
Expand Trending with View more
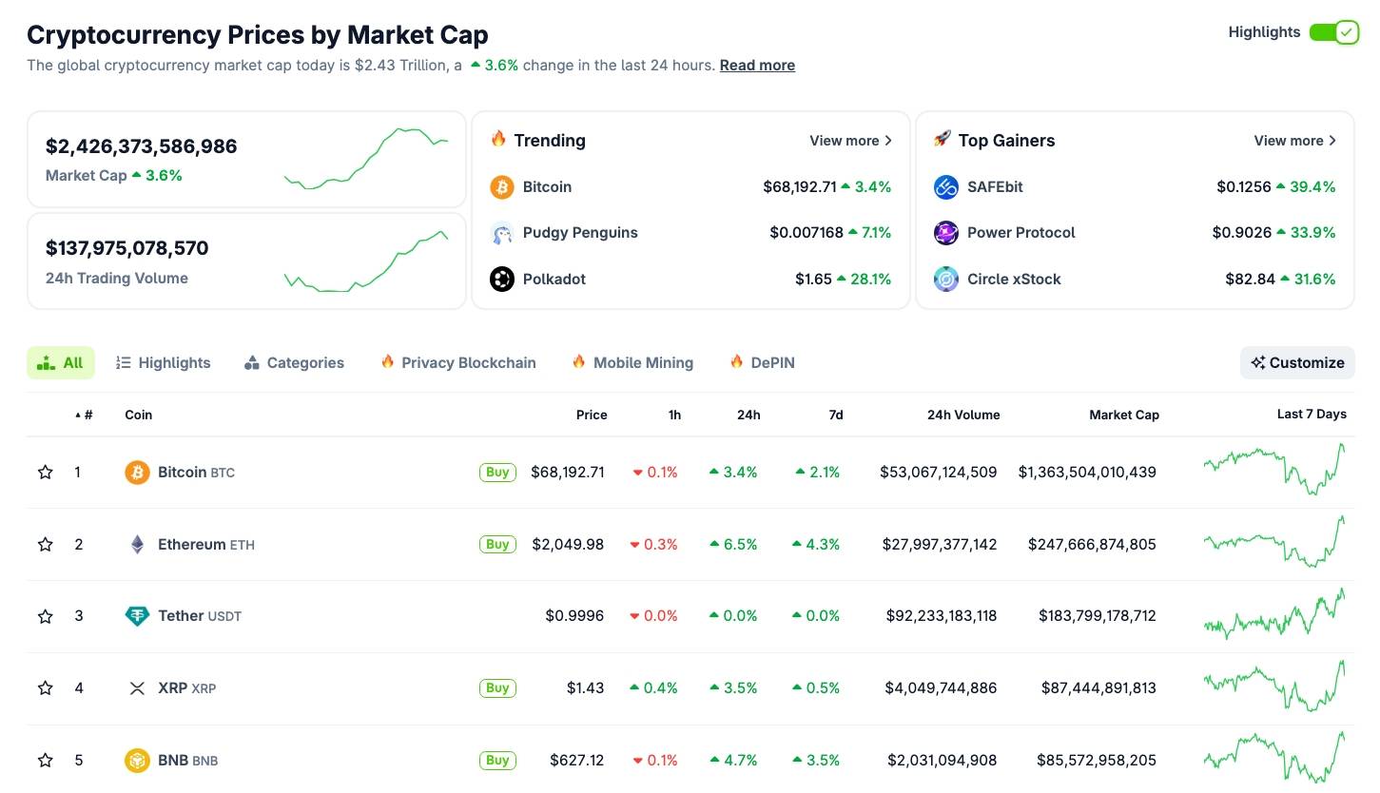point(850,141)
